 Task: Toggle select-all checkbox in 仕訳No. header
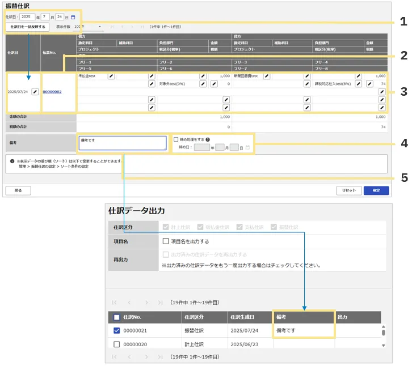[x=117, y=317]
